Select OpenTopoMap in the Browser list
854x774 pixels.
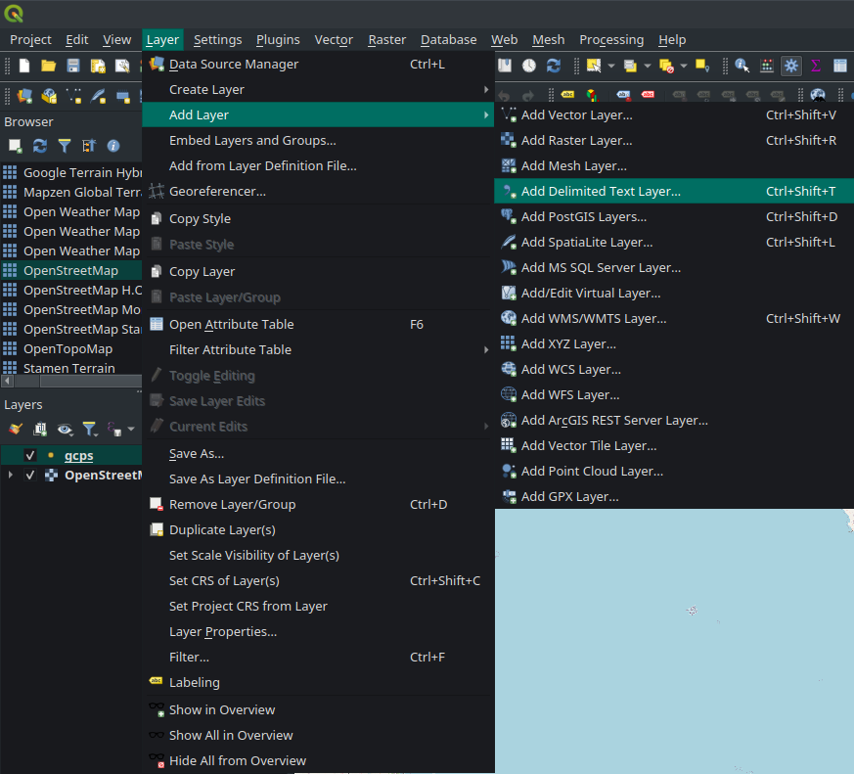click(x=67, y=349)
